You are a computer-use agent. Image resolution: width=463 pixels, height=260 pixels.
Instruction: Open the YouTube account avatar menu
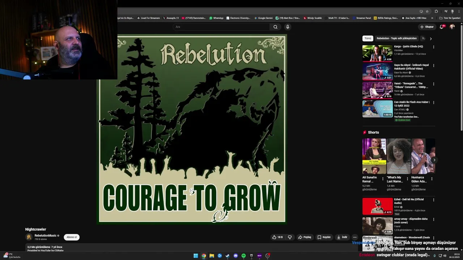(452, 27)
